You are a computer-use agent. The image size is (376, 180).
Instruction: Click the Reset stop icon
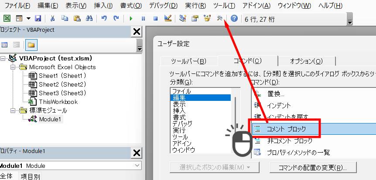coord(155,18)
